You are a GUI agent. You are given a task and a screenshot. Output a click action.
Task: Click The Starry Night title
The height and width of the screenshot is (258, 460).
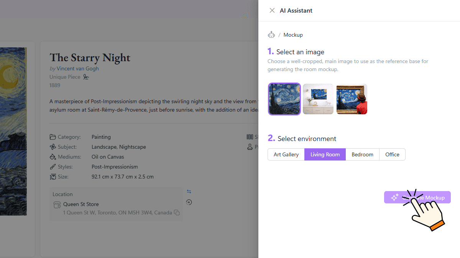coord(90,58)
